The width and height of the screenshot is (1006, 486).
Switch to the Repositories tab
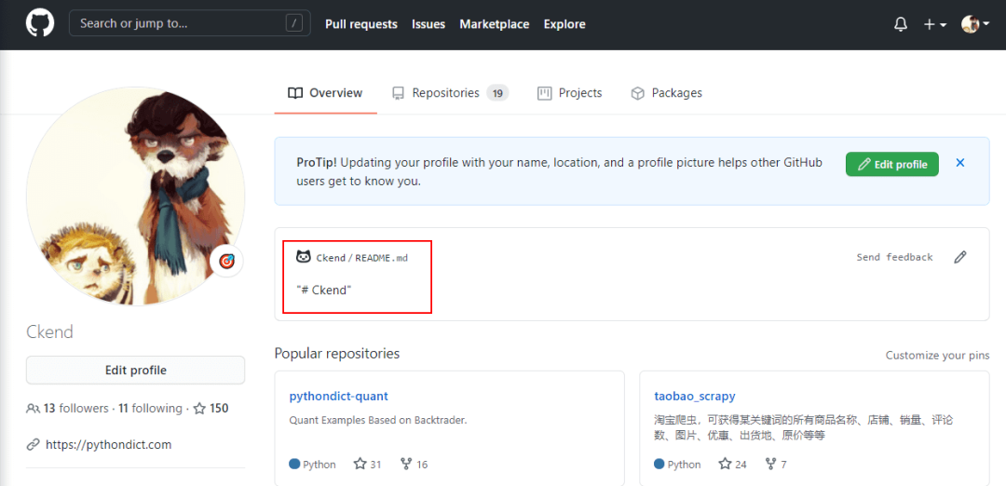(x=451, y=93)
